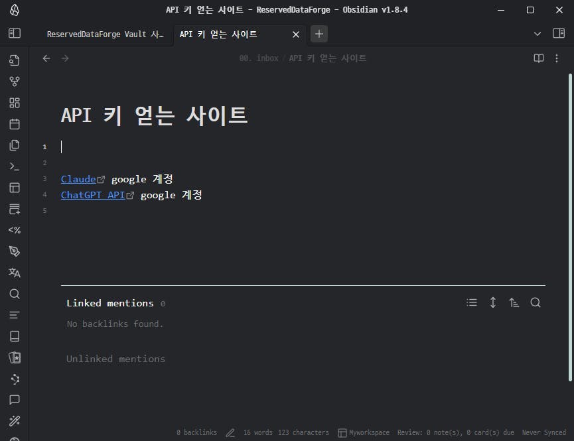Click the layout panel icon in ribbon
Viewport: 574px width, 441px height.
click(x=15, y=188)
